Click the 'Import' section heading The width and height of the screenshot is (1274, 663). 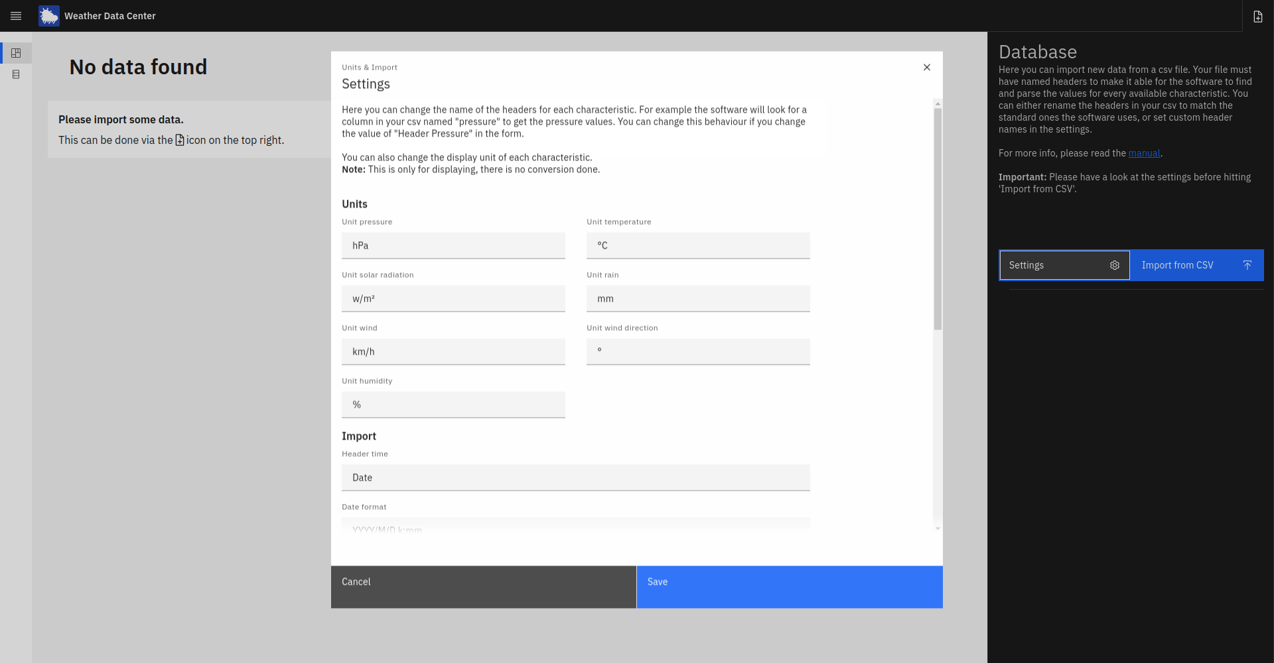[359, 436]
